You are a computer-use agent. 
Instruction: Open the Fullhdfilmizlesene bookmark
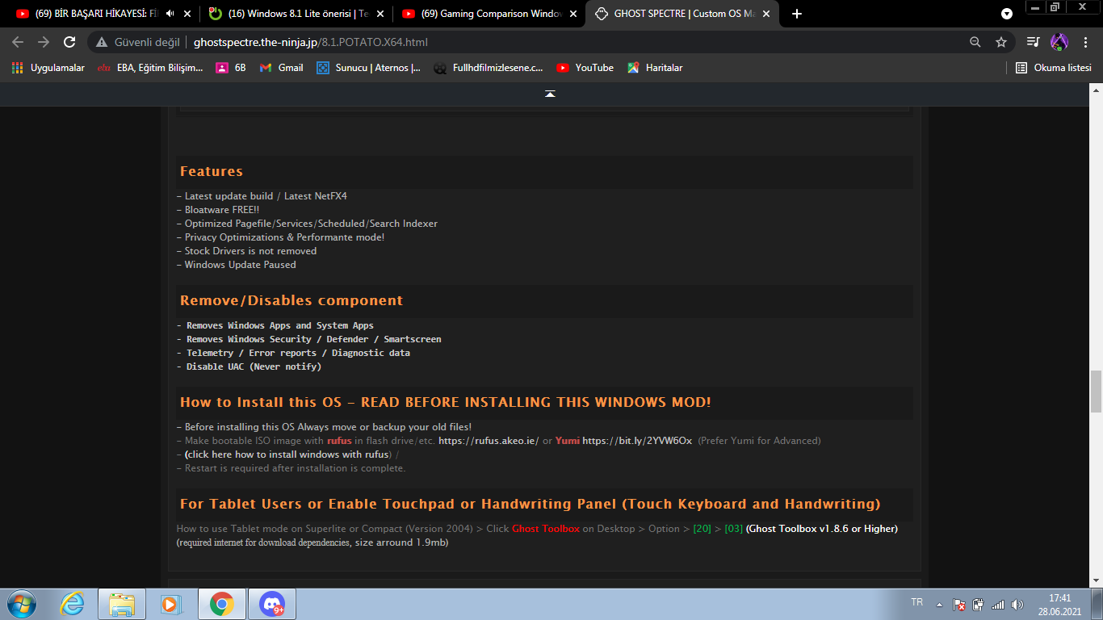(x=489, y=68)
